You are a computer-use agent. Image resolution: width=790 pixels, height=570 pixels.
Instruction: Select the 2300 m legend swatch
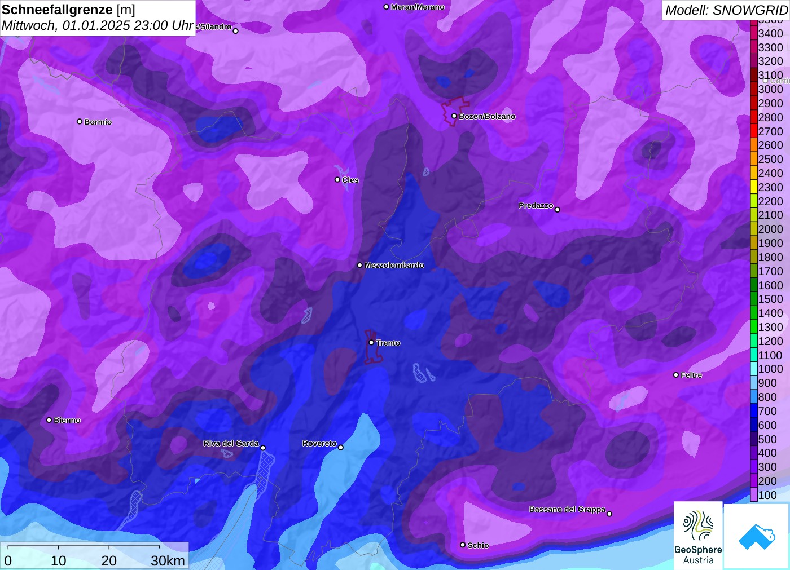tap(754, 187)
